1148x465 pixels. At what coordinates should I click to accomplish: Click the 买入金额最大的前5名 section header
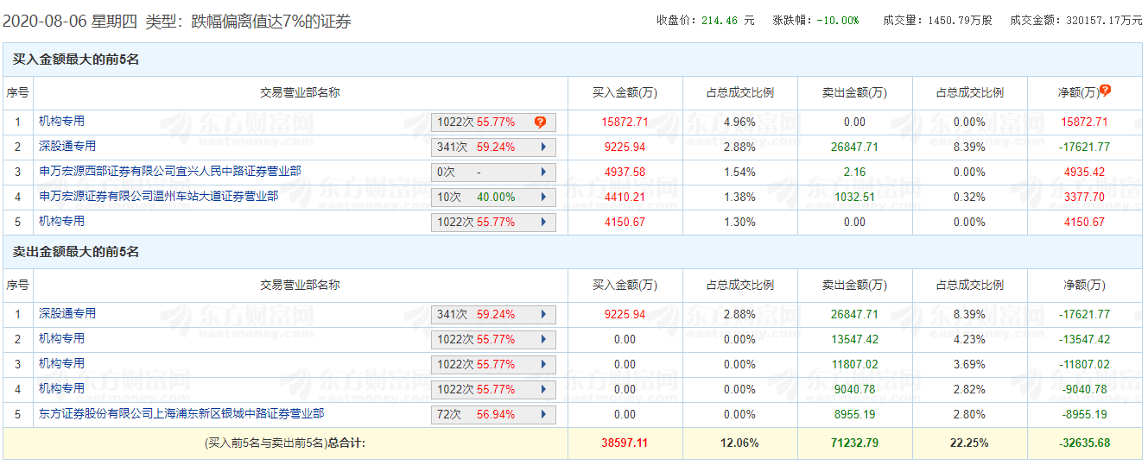point(76,60)
